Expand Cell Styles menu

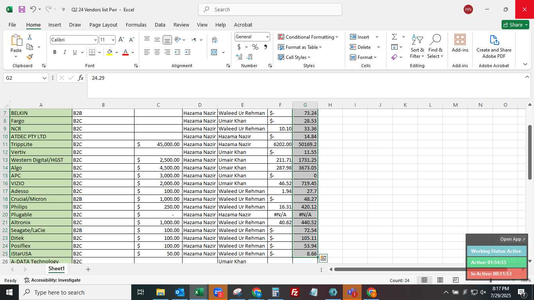click(x=294, y=57)
